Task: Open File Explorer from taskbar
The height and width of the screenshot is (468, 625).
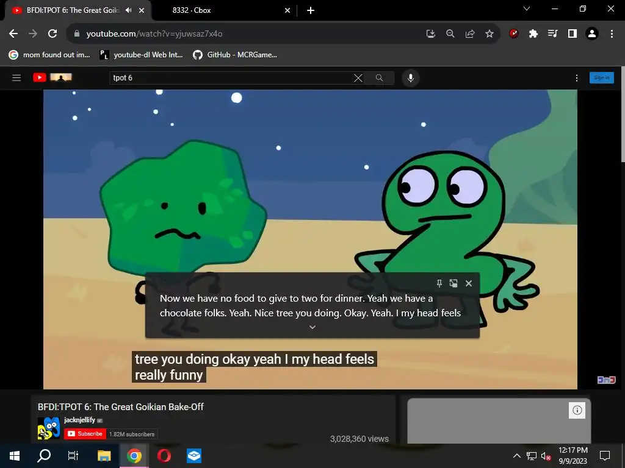Action: click(x=104, y=456)
